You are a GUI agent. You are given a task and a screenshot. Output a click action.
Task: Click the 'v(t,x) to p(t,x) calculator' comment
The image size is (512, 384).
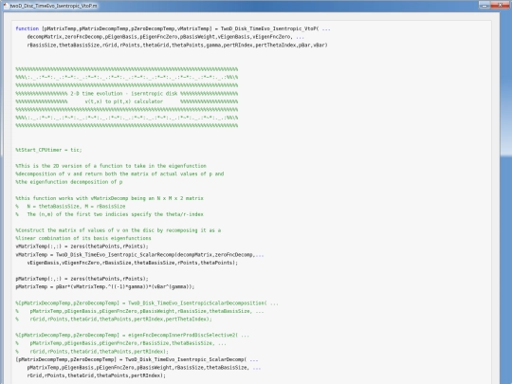[x=124, y=101]
